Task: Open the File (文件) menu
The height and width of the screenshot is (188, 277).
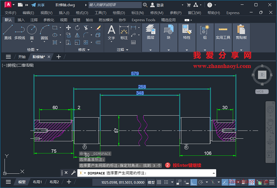Action: click(x=11, y=13)
